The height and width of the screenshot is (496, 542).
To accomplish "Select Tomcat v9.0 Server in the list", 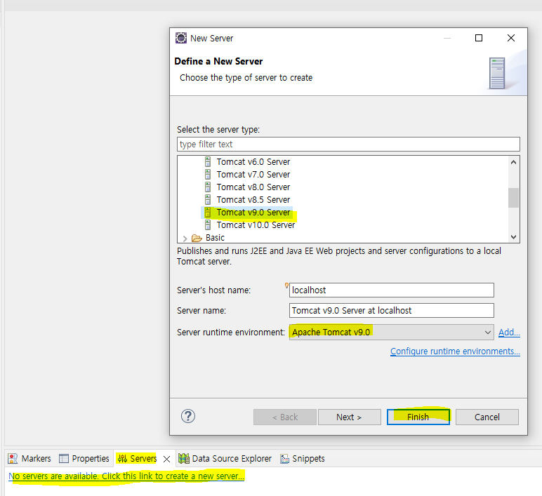I will [253, 212].
